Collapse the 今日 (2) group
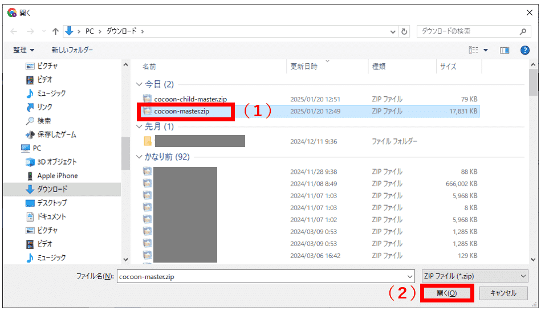This screenshot has height=311, width=541. point(139,84)
